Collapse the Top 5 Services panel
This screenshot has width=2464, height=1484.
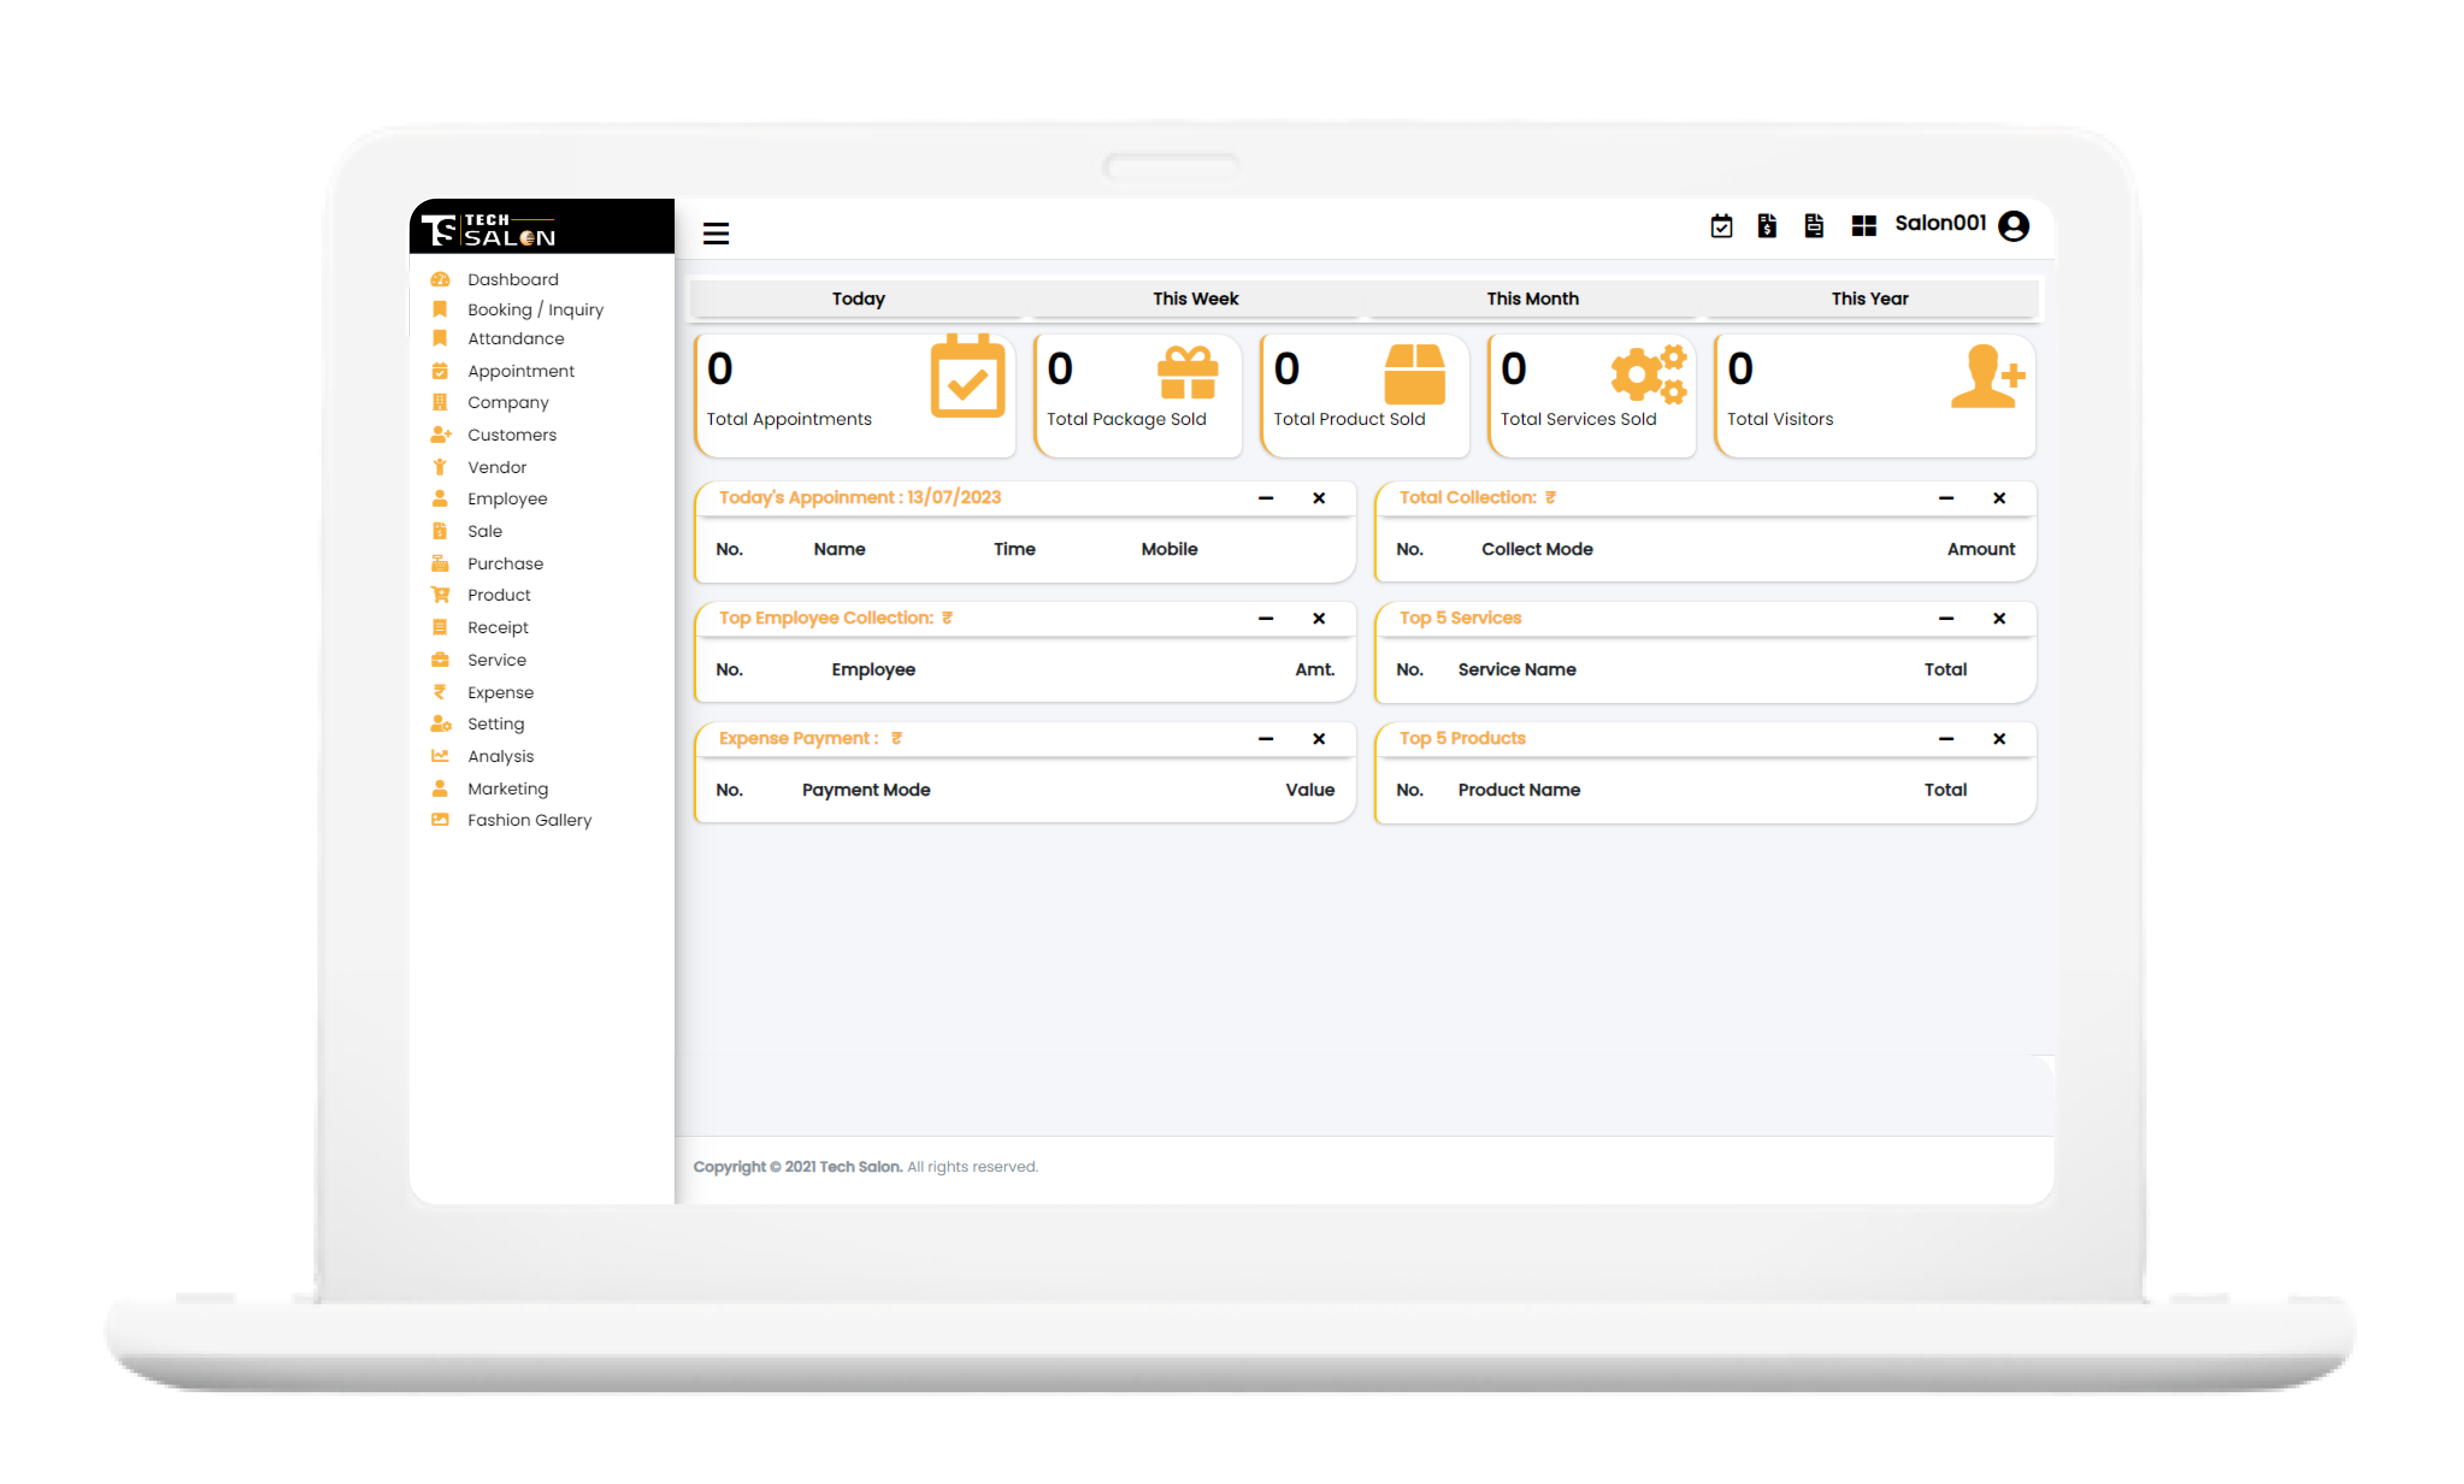(1946, 619)
